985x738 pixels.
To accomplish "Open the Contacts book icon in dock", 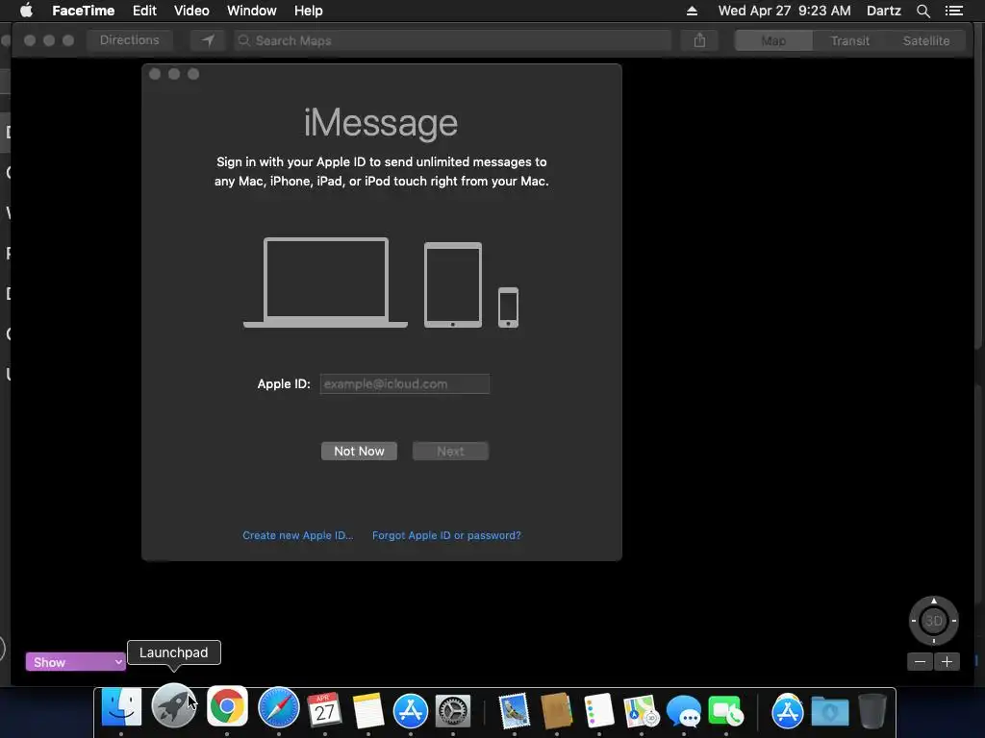I will point(557,710).
